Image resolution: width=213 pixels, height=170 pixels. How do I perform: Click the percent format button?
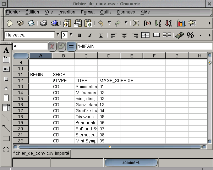pyautogui.click(x=190, y=35)
